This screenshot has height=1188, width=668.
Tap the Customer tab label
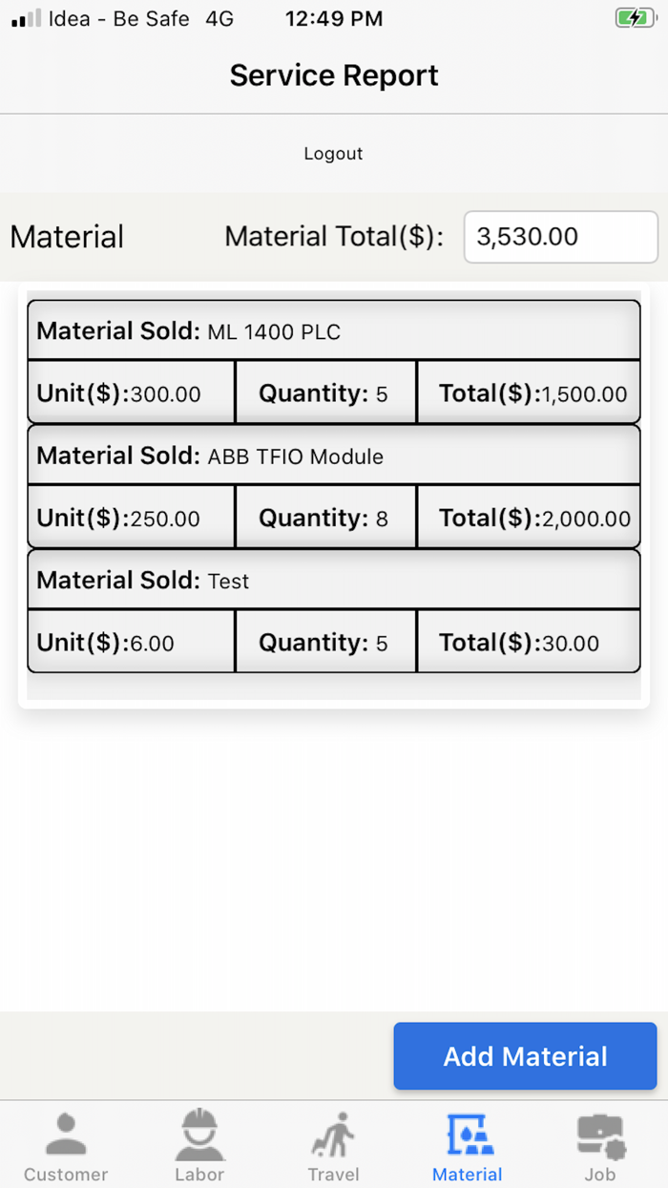pos(66,1175)
